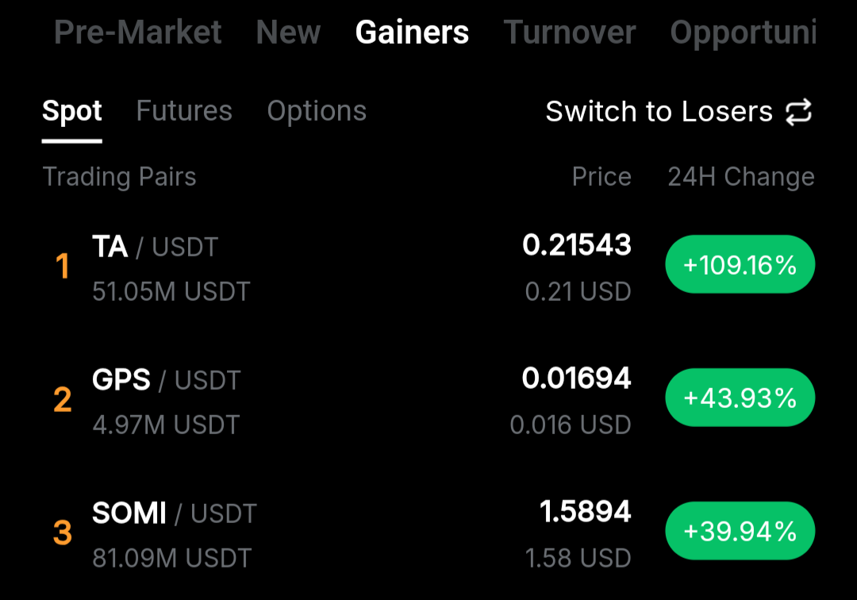Screen dimensions: 857x600
Task: Sort by Trading Pairs column header
Action: 119,177
